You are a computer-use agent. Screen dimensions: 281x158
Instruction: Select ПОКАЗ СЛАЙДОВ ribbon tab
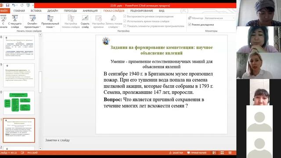114,11
